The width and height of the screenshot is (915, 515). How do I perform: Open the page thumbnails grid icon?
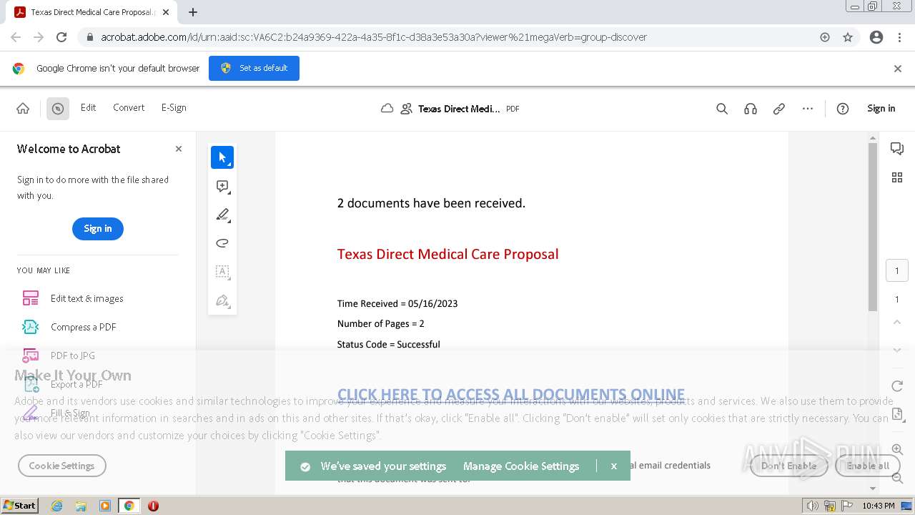point(897,177)
